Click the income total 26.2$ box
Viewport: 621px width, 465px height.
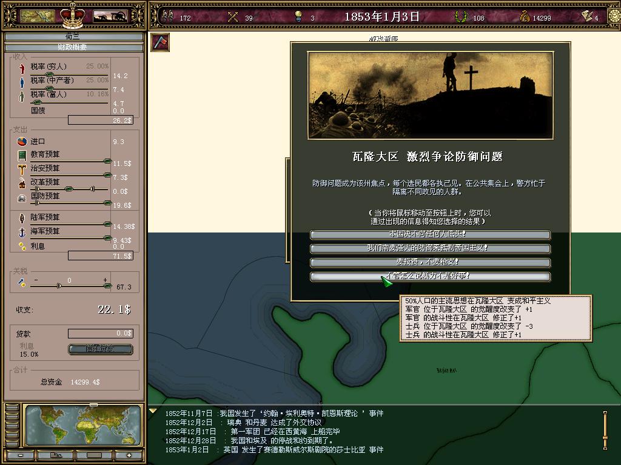(x=101, y=120)
